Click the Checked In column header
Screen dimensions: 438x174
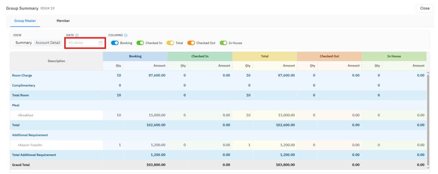[200, 56]
